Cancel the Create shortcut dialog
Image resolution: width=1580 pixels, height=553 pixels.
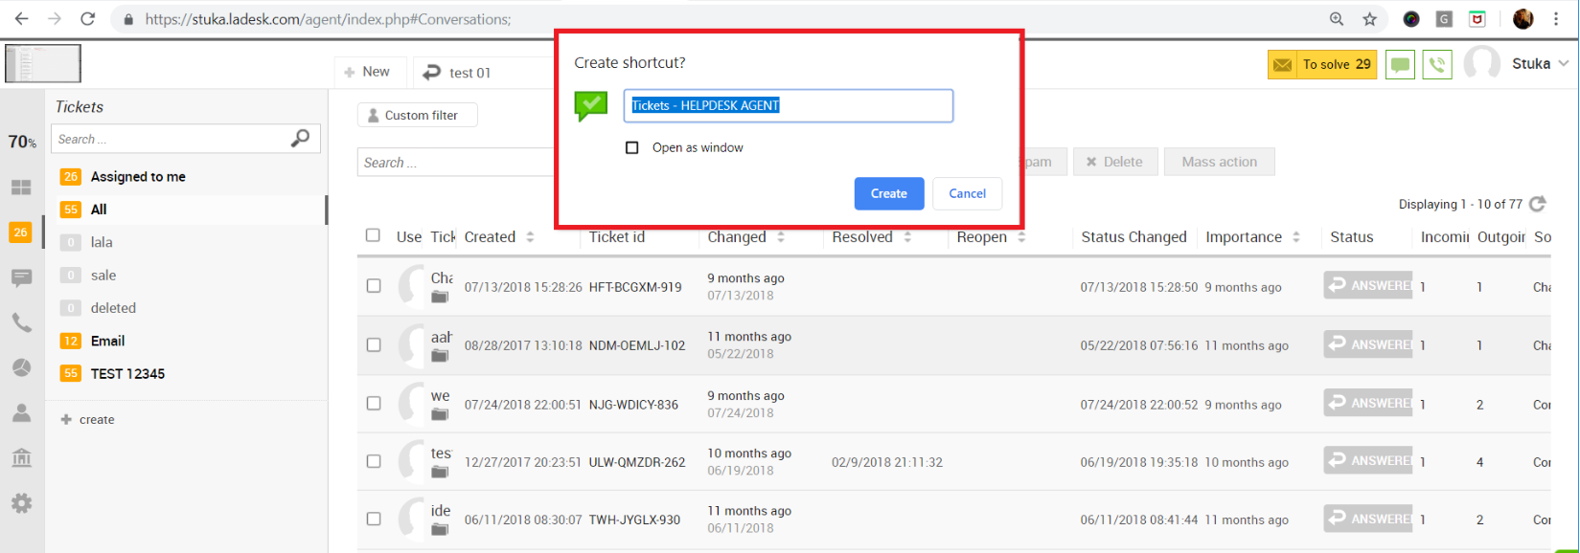click(x=967, y=193)
